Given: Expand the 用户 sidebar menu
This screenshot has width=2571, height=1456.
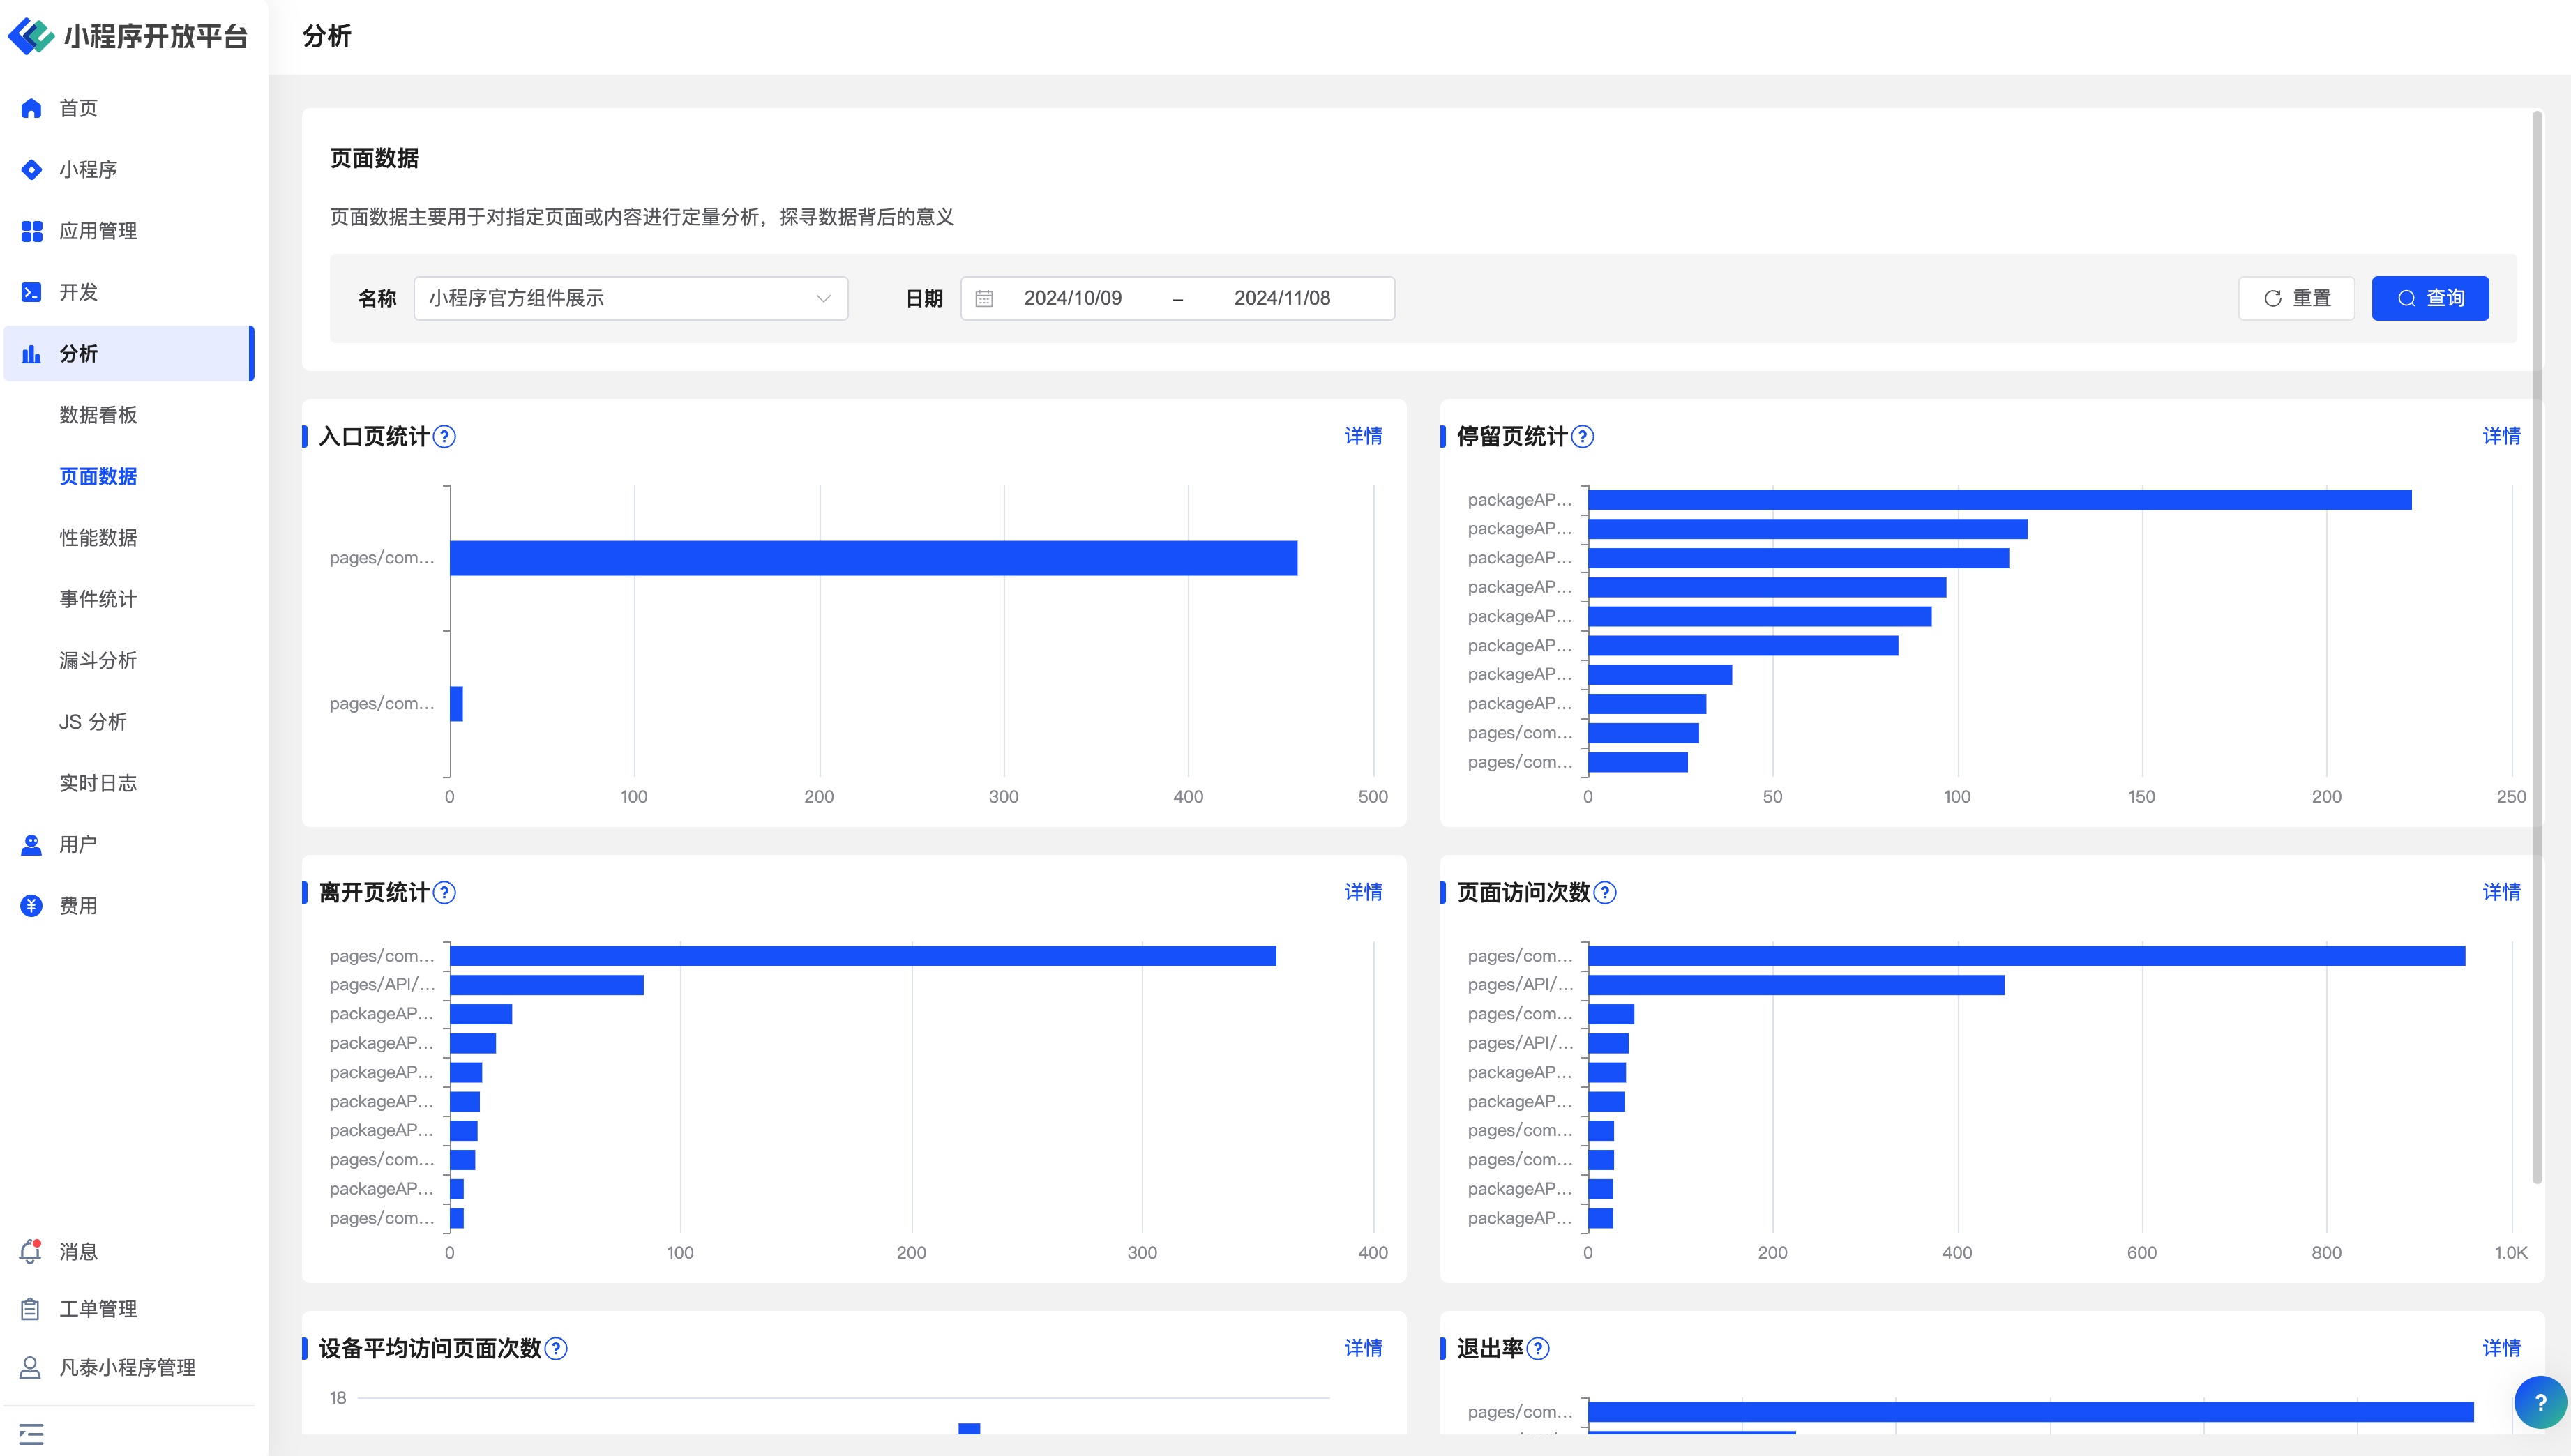Looking at the screenshot, I should point(78,845).
